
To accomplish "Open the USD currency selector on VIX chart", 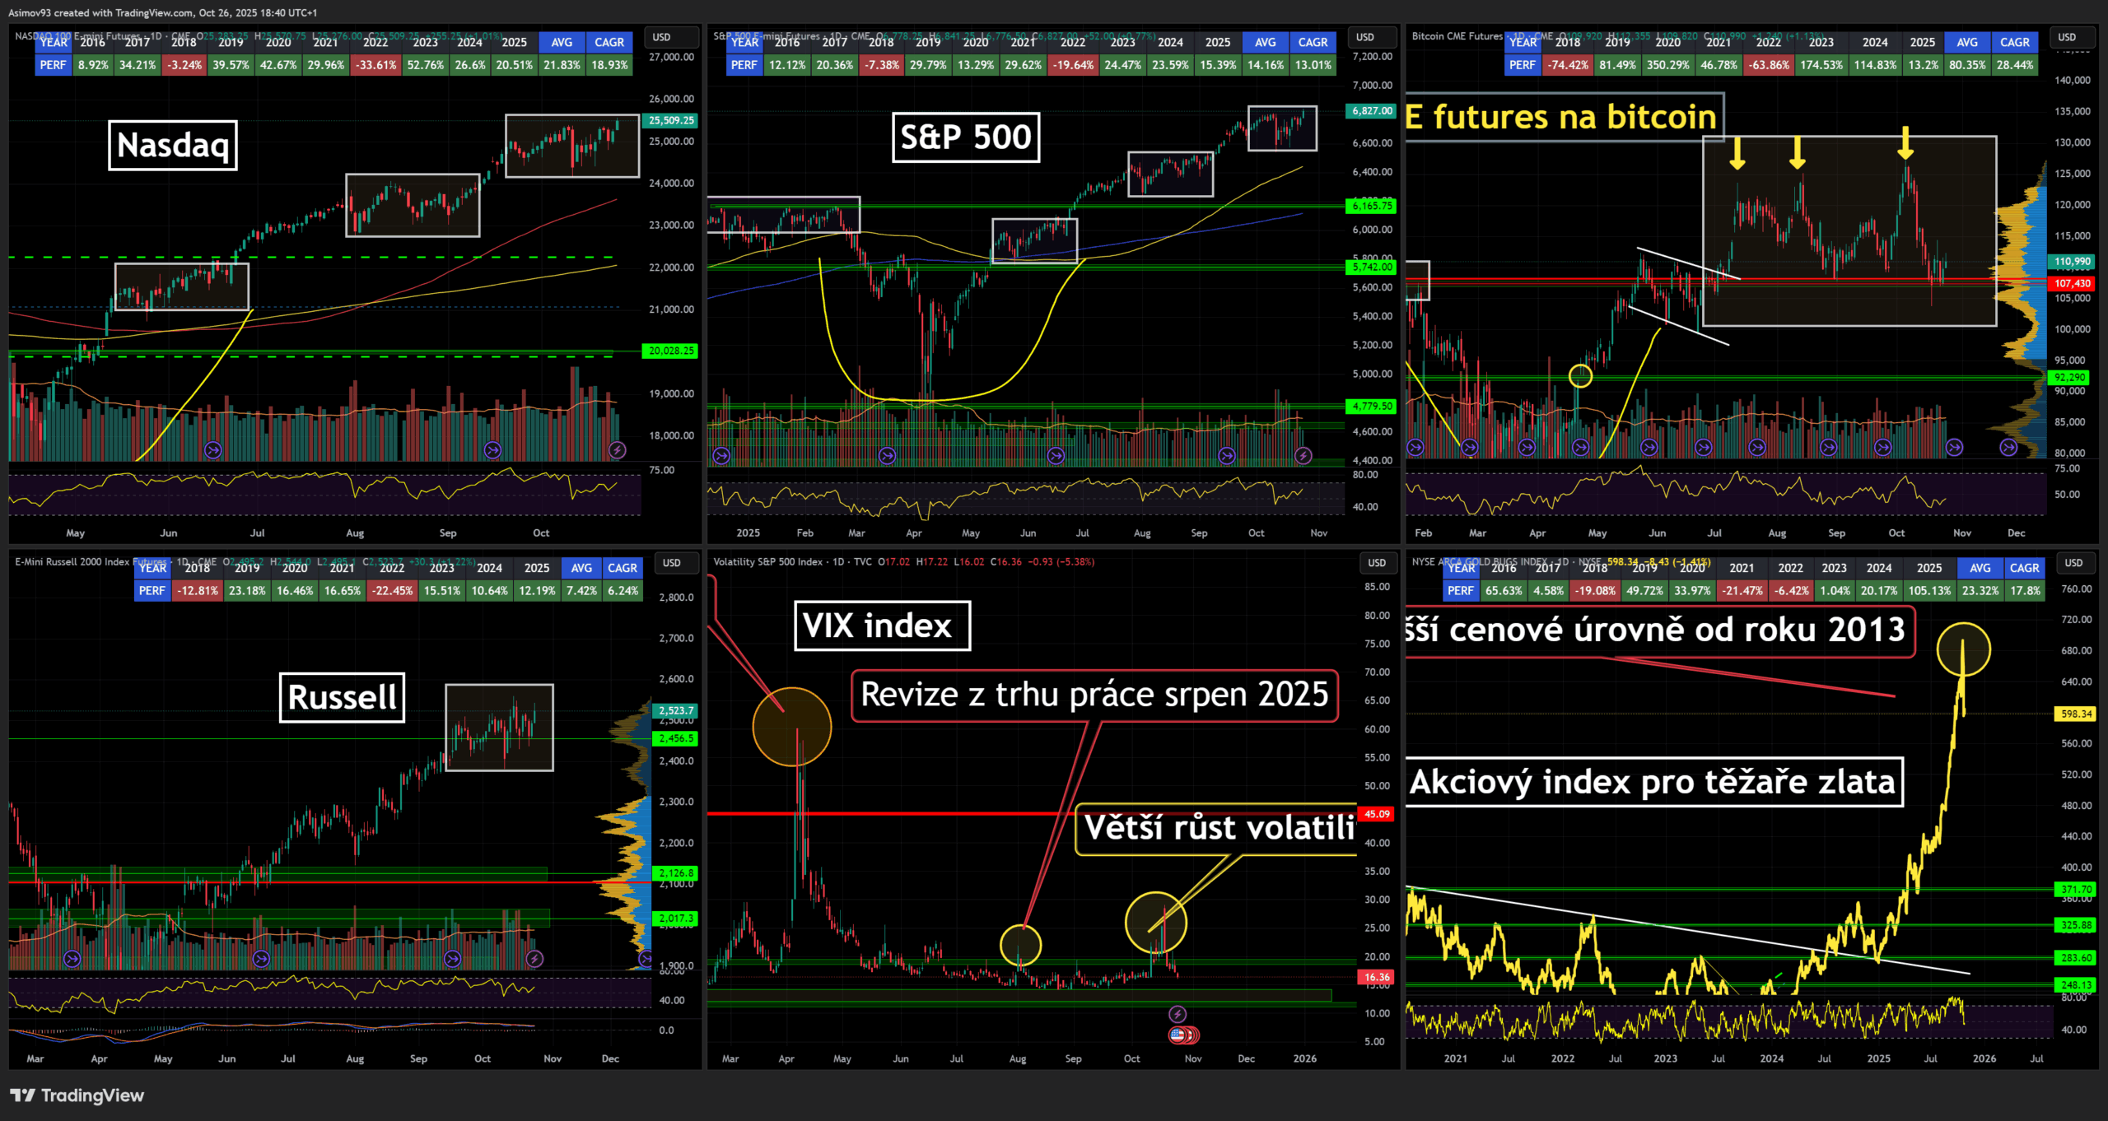I will coord(1377,563).
